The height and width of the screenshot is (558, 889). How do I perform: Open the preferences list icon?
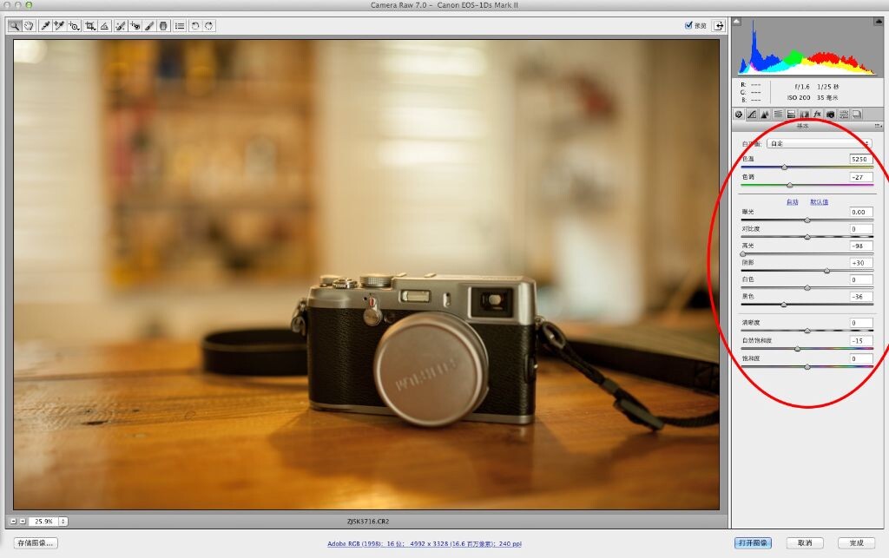tap(180, 25)
